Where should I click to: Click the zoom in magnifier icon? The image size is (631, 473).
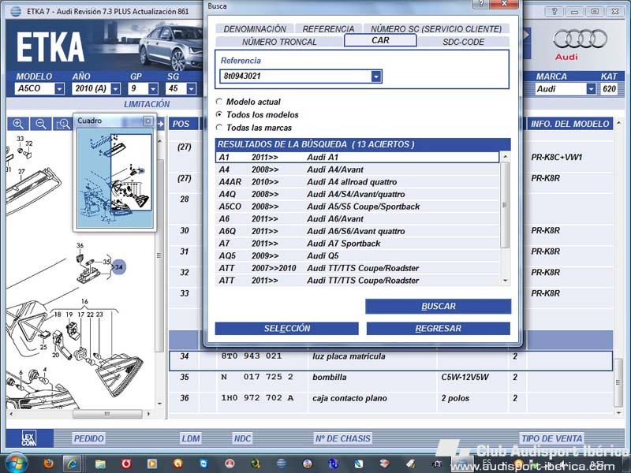(x=18, y=124)
